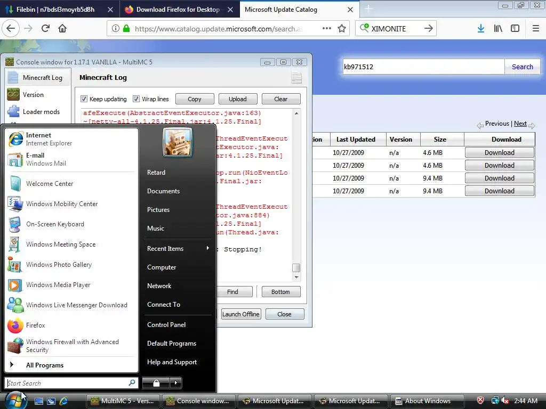
Task: Click the kb971512 catalog search box
Action: (x=423, y=67)
